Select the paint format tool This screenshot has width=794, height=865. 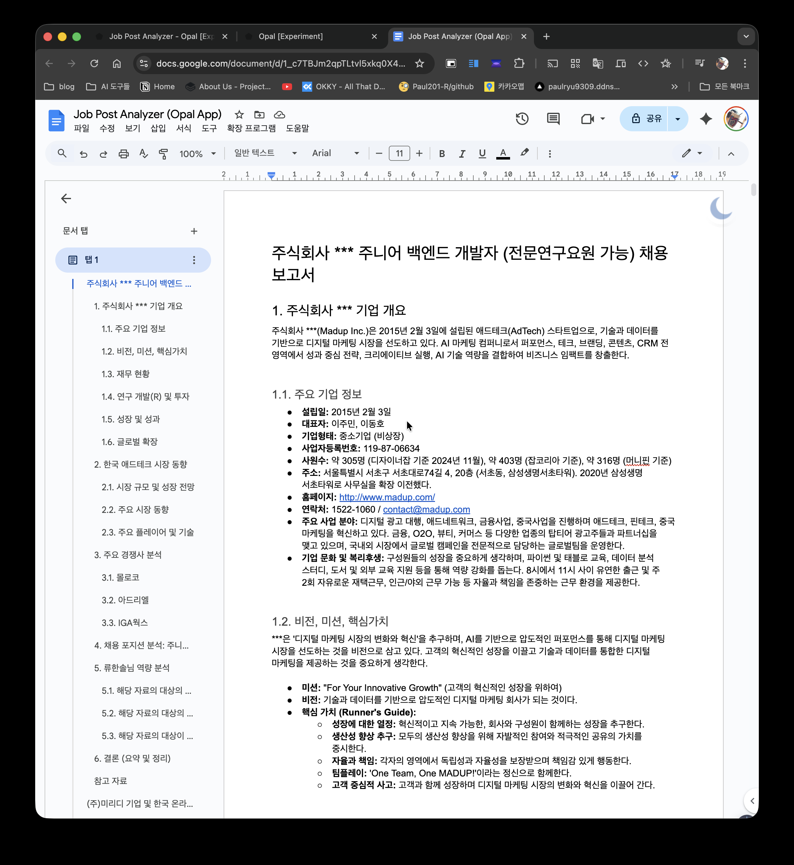pos(163,153)
